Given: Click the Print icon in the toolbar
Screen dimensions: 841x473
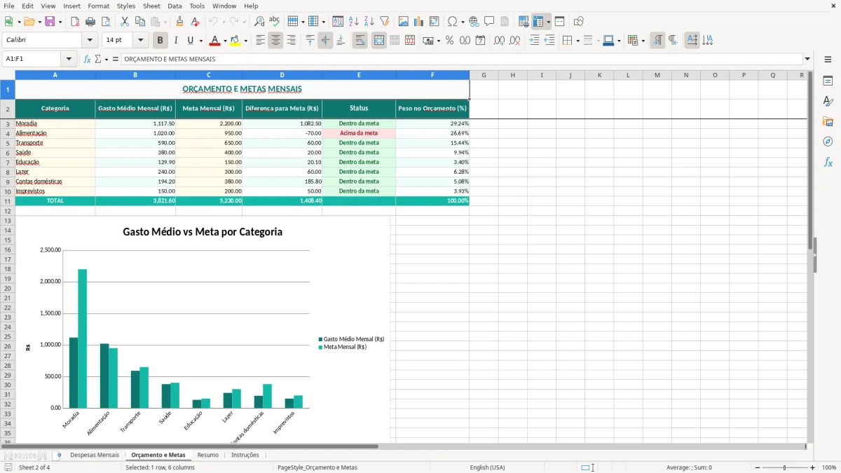Looking at the screenshot, I should pyautogui.click(x=90, y=22).
